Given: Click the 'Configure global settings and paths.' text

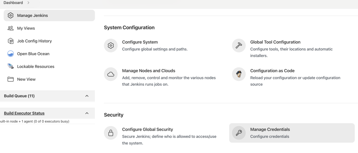Looking at the screenshot, I should point(155,49).
